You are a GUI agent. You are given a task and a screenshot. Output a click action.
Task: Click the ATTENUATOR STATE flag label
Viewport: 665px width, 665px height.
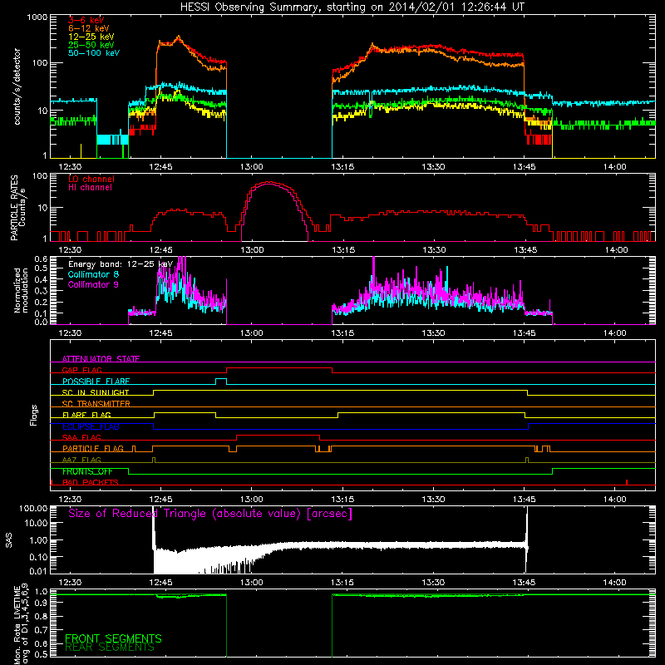pyautogui.click(x=101, y=359)
